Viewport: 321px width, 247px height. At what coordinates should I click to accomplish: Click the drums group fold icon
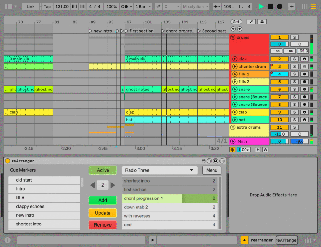(x=233, y=37)
